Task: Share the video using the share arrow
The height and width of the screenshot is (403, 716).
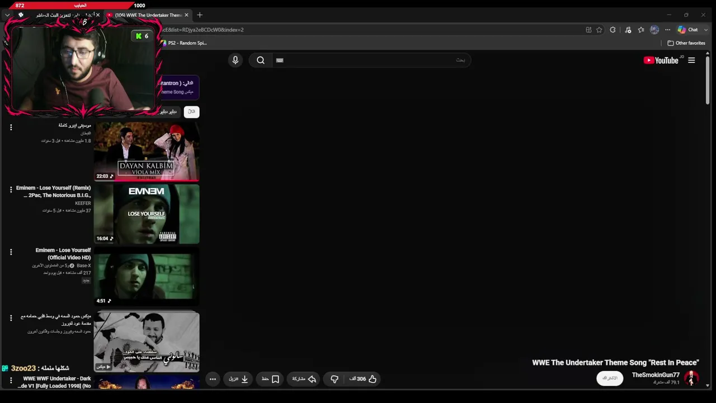Action: coord(304,379)
